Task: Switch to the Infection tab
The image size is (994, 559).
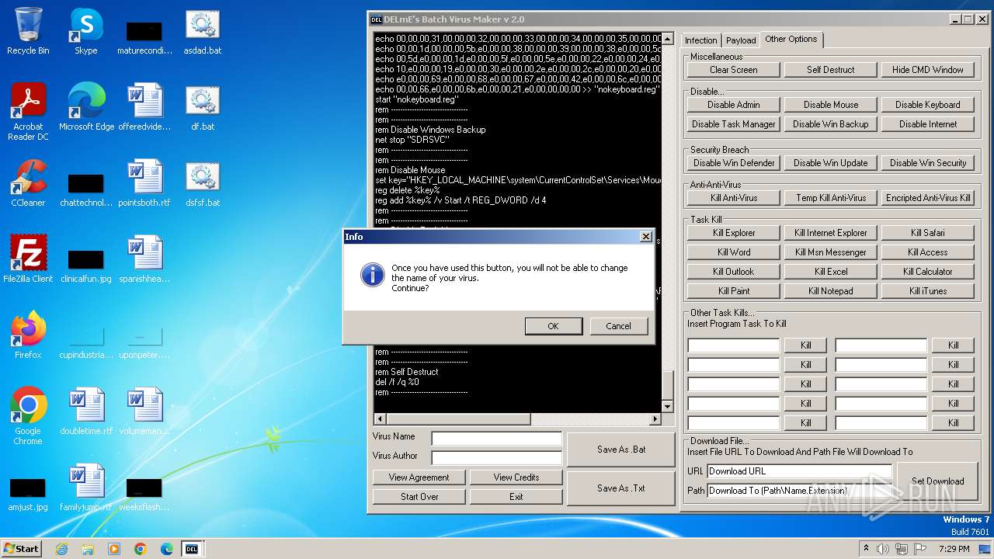Action: click(700, 40)
